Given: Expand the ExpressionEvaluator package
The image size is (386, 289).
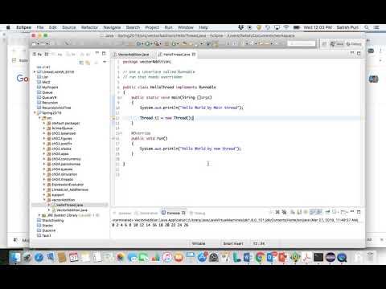Looking at the screenshot, I should click(44, 185).
